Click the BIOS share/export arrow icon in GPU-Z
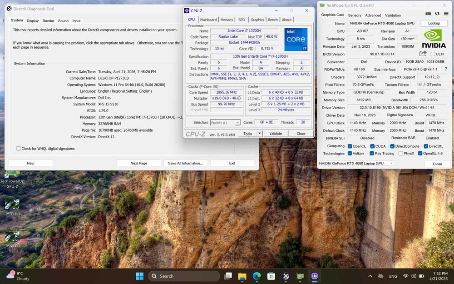The width and height of the screenshot is (454, 284). pyautogui.click(x=423, y=54)
